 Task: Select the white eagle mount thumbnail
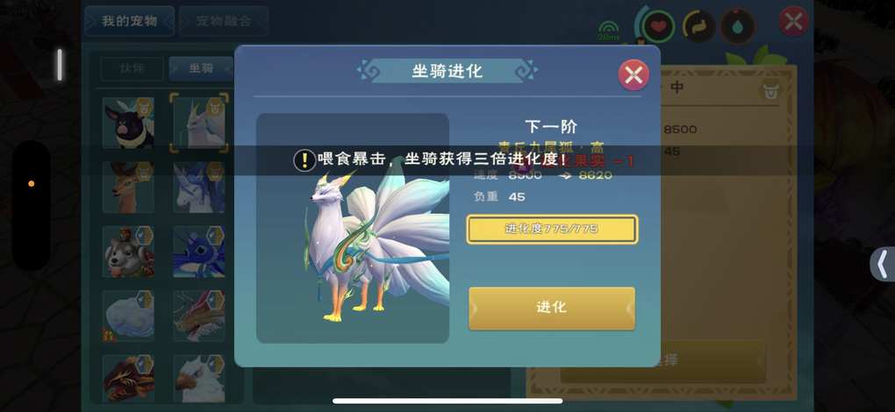point(198,380)
